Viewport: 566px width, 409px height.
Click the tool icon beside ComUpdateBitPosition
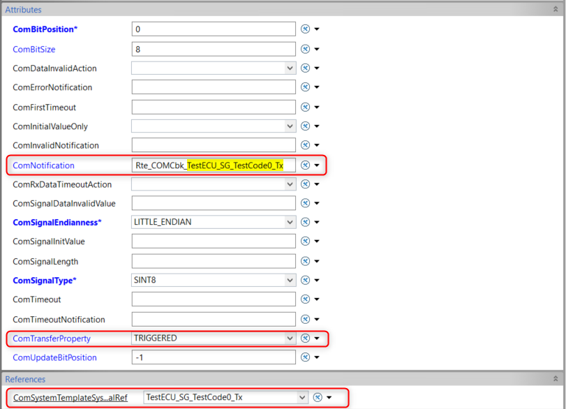[x=306, y=357]
